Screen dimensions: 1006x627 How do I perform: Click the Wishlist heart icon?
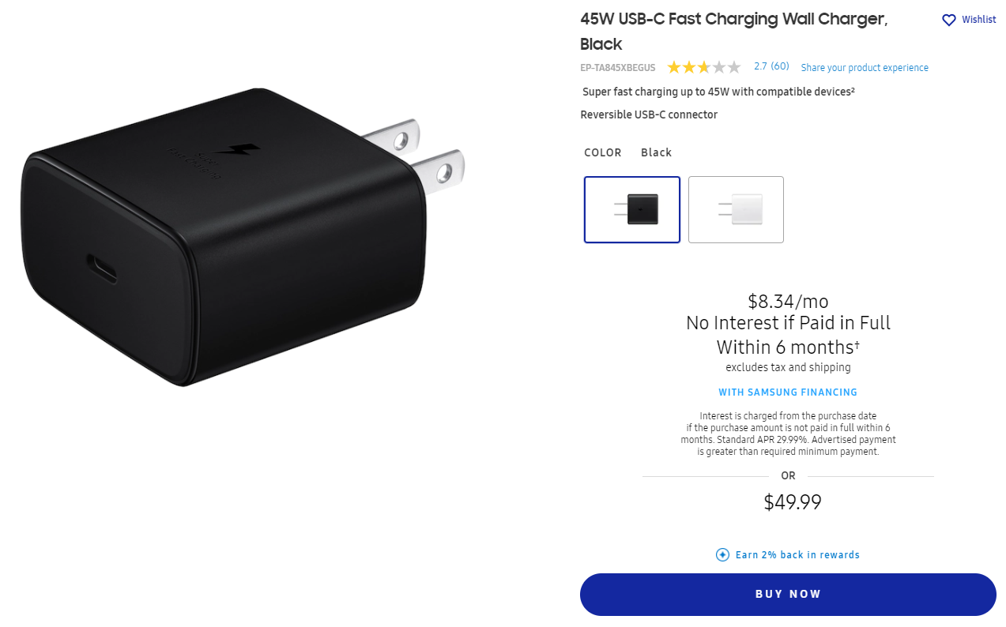(949, 21)
